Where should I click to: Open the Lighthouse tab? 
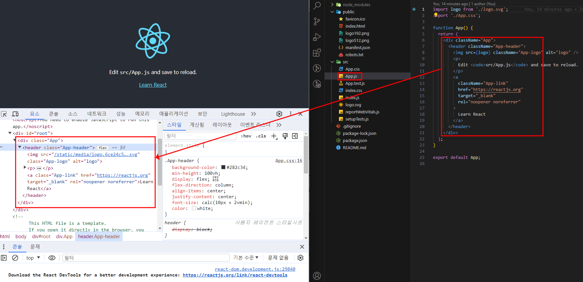coord(233,114)
